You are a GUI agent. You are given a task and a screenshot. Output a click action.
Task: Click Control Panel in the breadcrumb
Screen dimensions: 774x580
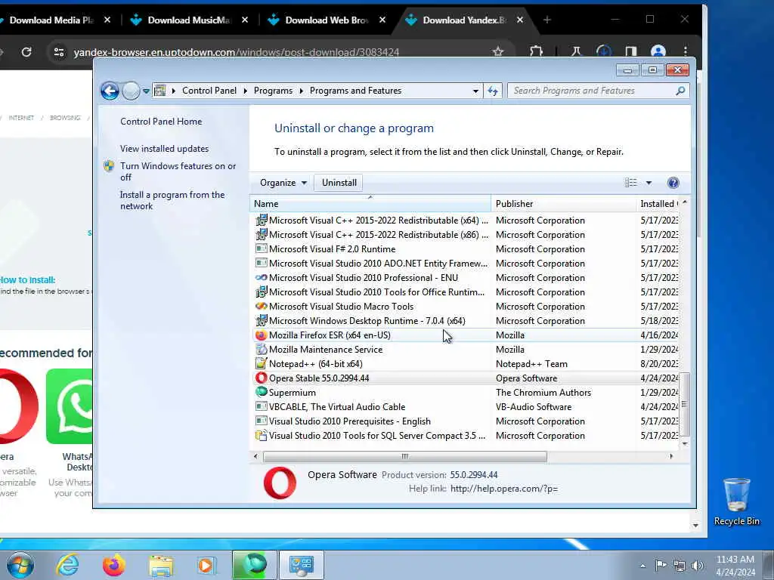click(209, 91)
